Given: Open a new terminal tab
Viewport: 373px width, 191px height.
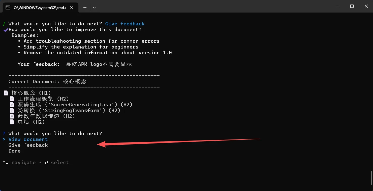Looking at the screenshot, I should pyautogui.click(x=85, y=8).
